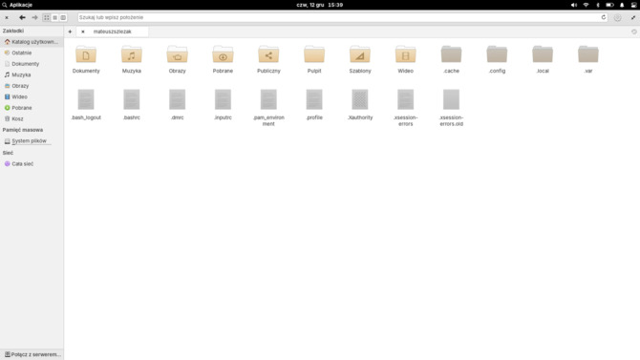
Task: Select the .profile file
Action: [x=314, y=99]
